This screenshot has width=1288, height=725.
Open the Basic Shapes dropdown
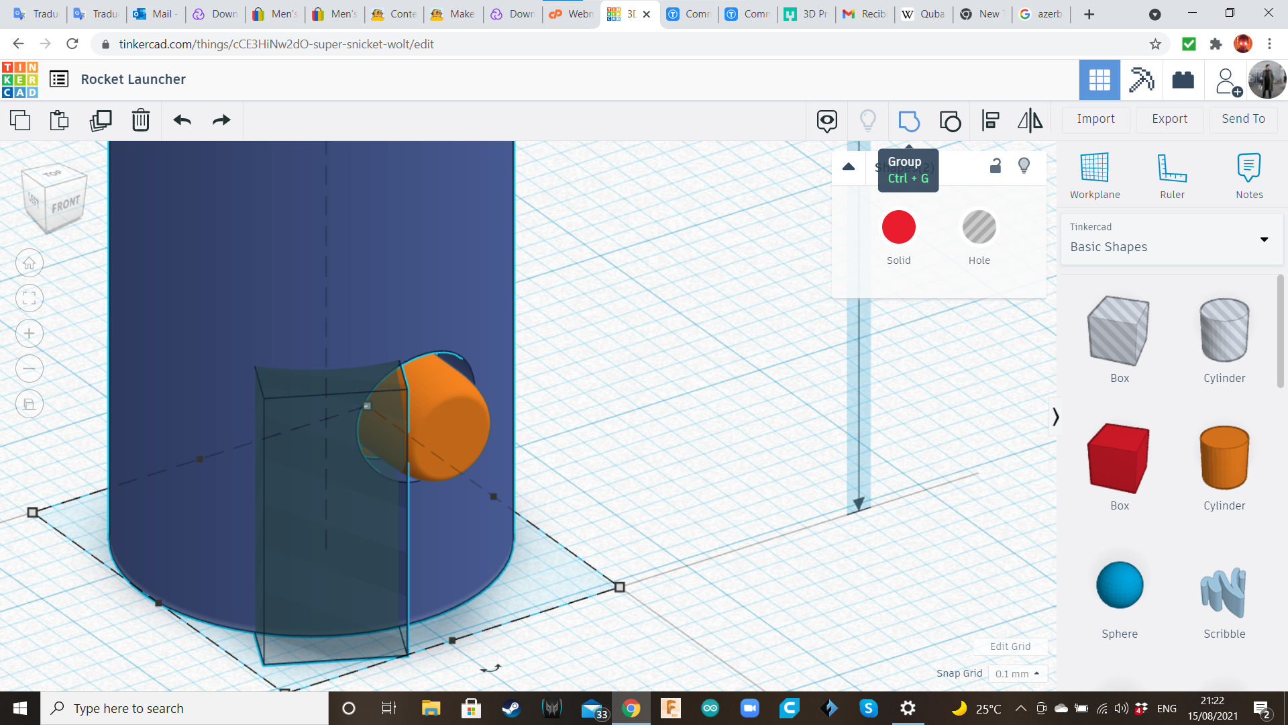point(1265,239)
